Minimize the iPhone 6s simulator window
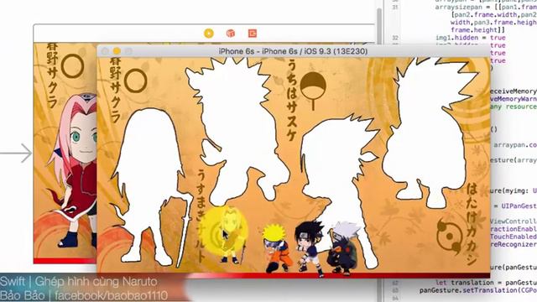Image resolution: width=537 pixels, height=302 pixels. click(117, 51)
